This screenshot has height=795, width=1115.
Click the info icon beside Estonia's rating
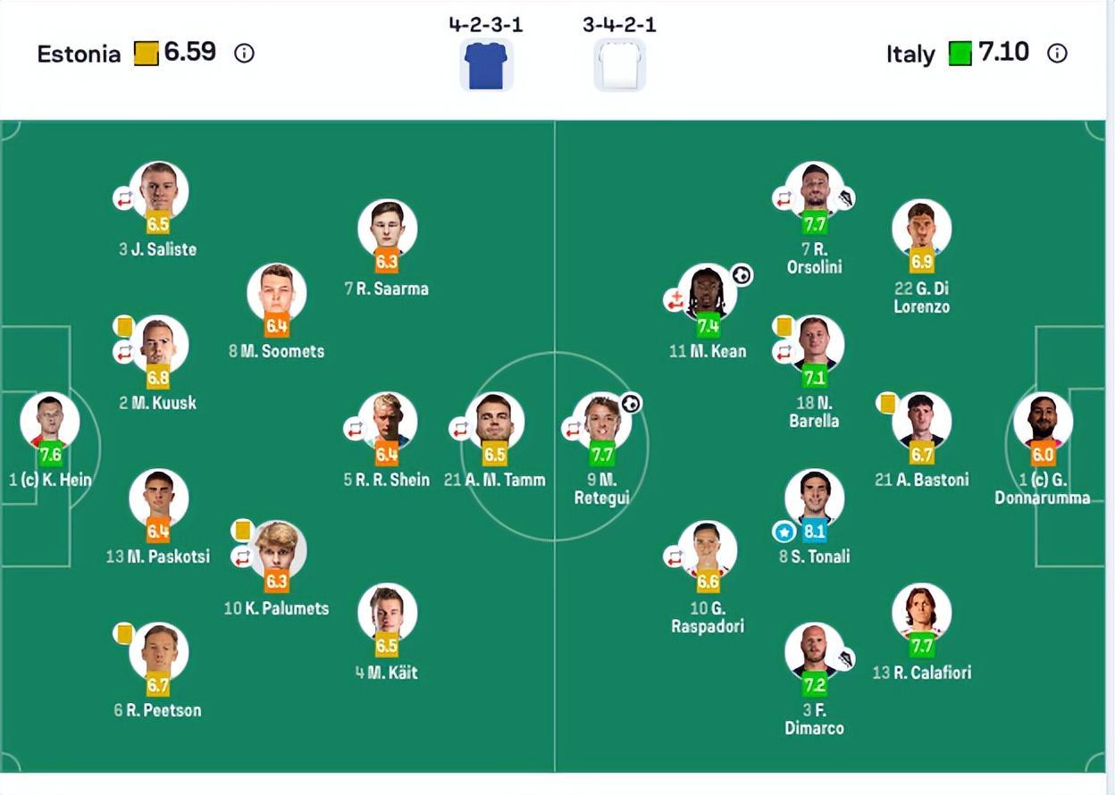244,54
